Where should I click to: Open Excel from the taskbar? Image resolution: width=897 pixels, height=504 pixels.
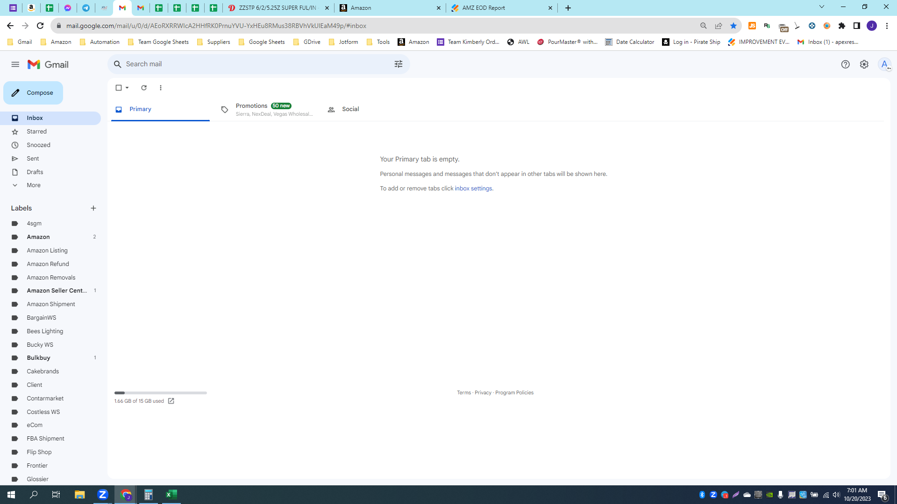171,495
